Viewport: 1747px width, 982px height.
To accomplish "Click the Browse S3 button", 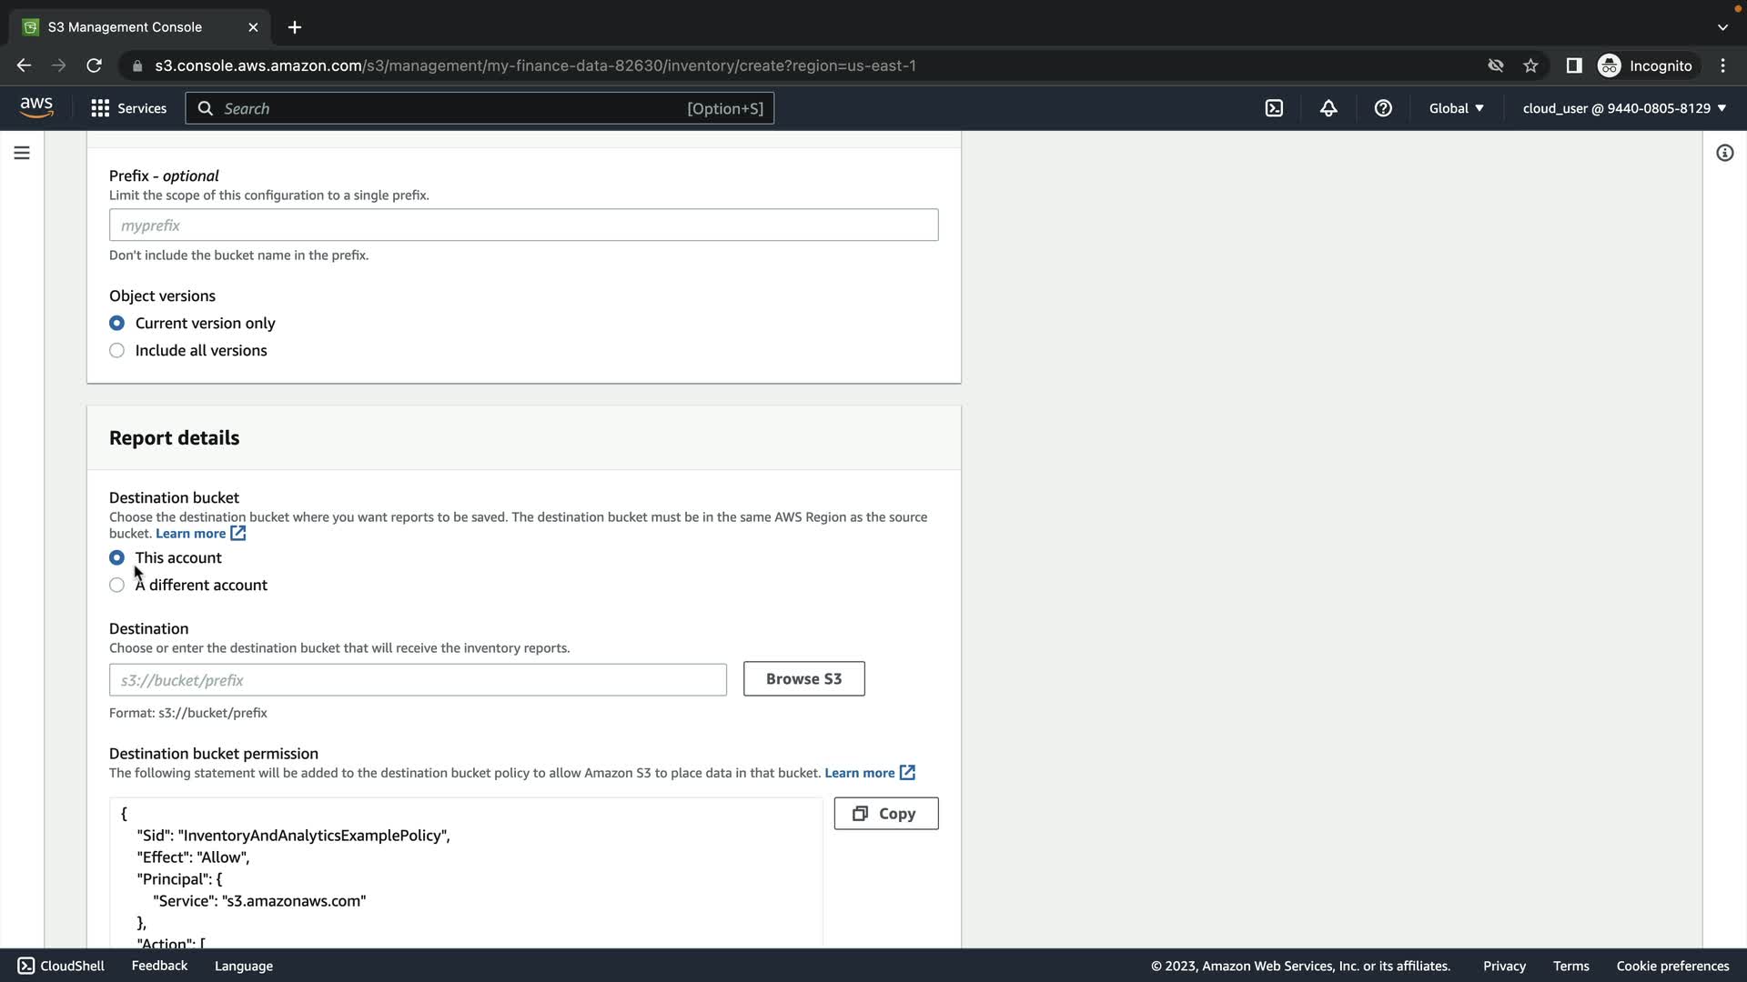I will point(803,679).
